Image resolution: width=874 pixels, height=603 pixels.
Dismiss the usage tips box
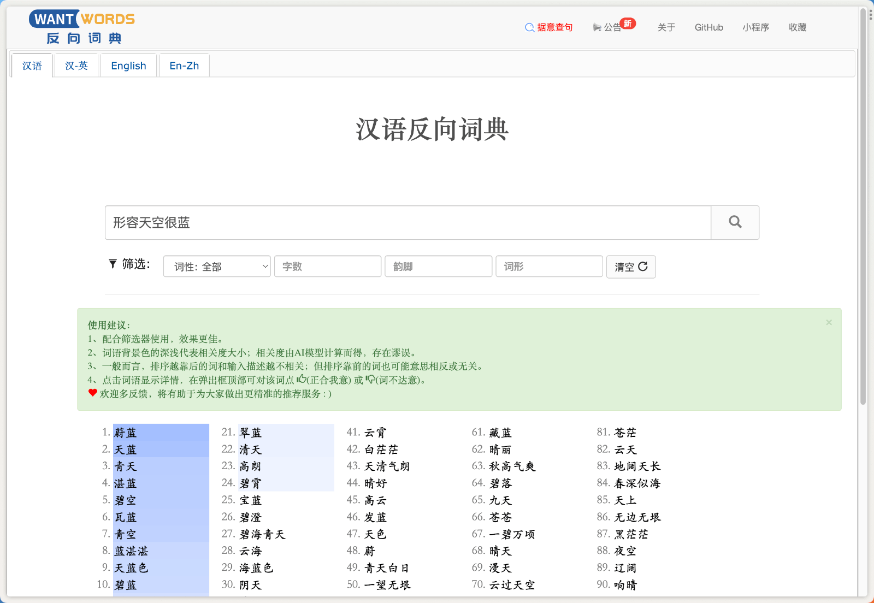(x=829, y=322)
